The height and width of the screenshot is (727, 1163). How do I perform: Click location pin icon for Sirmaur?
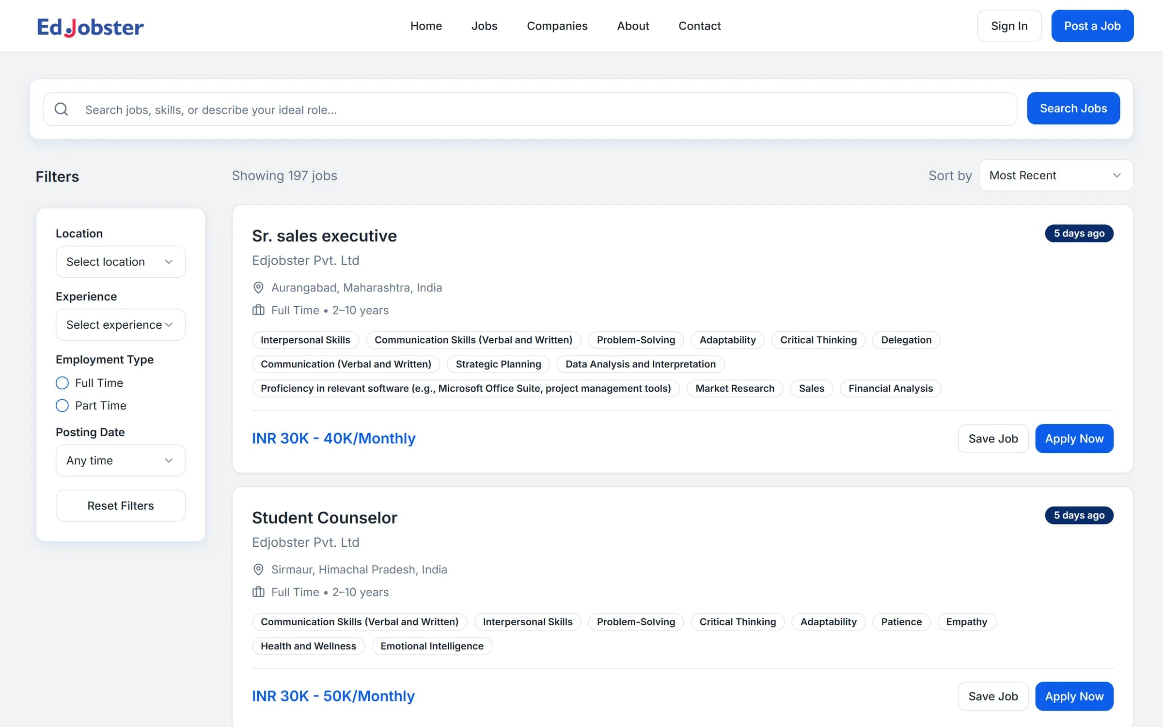point(258,569)
